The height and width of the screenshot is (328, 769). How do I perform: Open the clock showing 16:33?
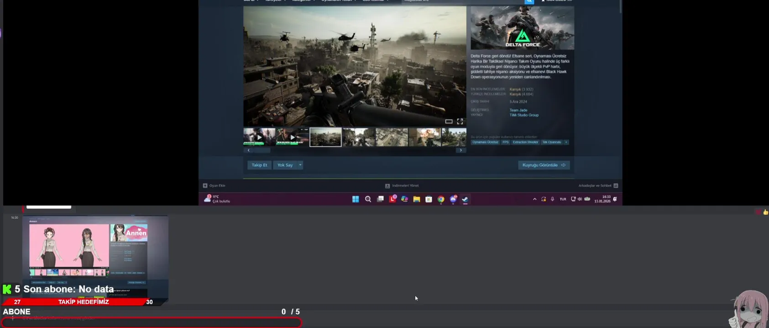(x=603, y=199)
